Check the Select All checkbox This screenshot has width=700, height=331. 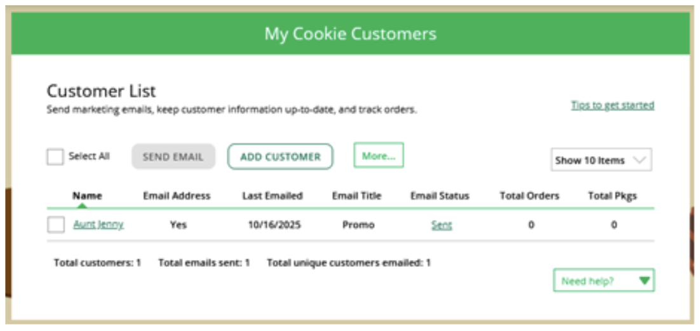[x=55, y=157]
